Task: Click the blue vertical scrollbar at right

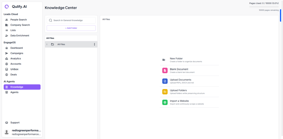Action: pos(281,15)
